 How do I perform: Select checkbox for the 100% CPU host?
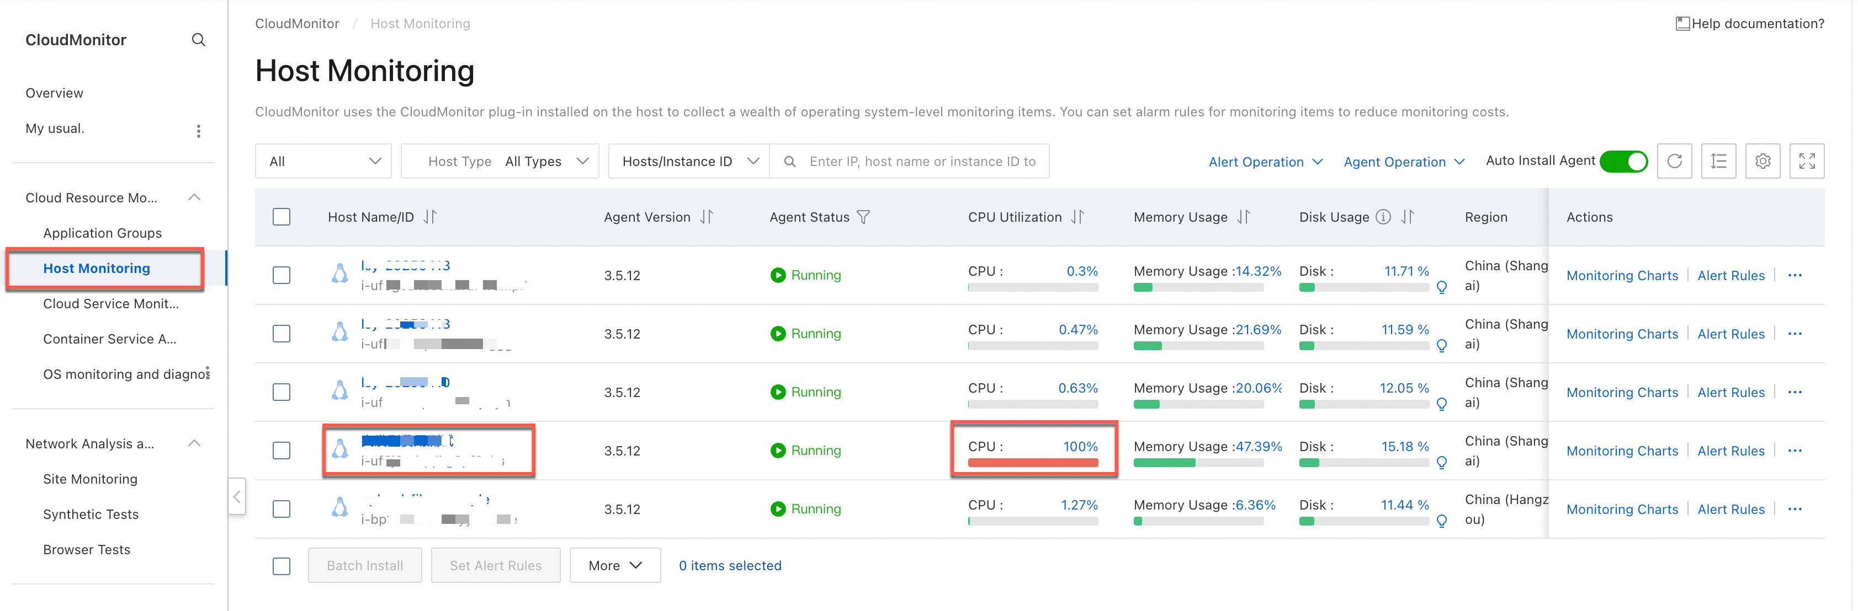click(282, 451)
